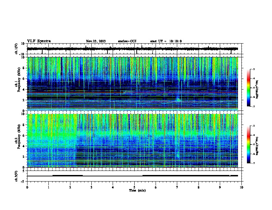Click the "ch.3(V)" axis label
The image size is (272, 210).
16,176
